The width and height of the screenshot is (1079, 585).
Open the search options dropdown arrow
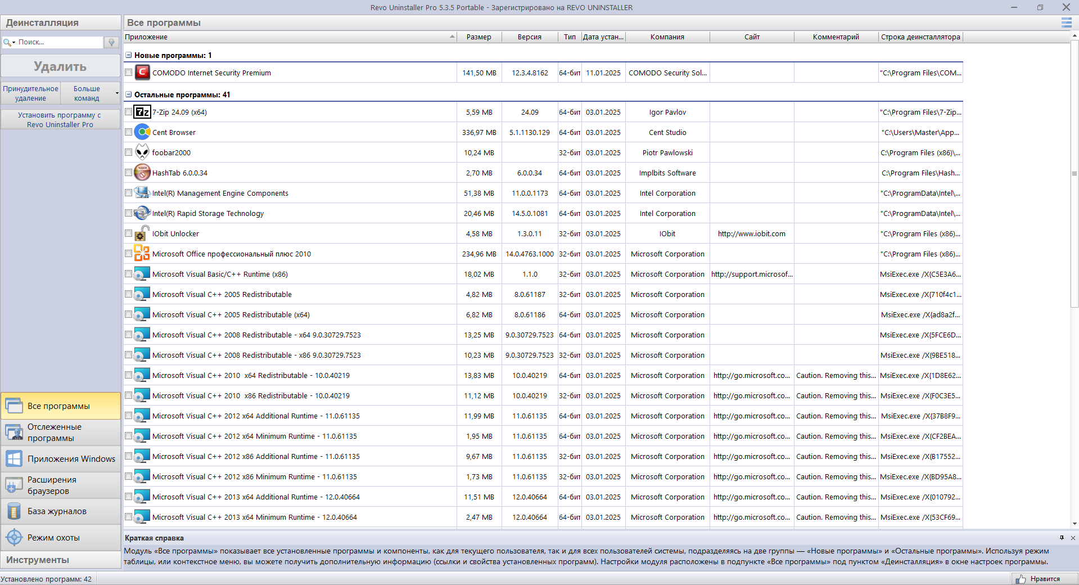(x=13, y=43)
